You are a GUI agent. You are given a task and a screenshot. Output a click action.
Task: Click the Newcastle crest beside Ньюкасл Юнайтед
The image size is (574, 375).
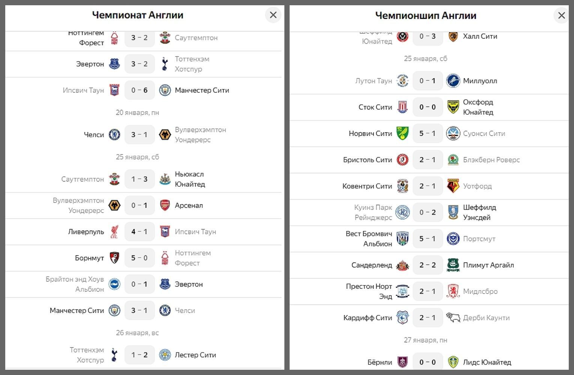click(x=165, y=179)
